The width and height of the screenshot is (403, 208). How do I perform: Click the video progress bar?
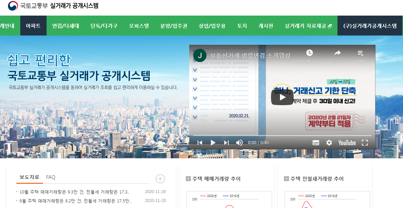pos(282,135)
